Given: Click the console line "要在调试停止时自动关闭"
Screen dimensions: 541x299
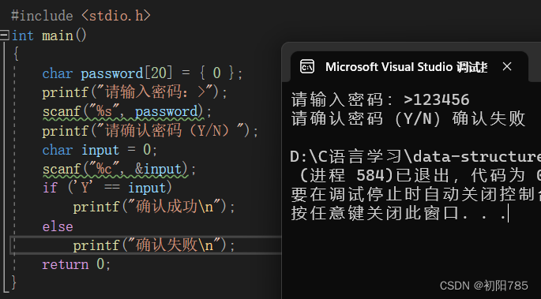Looking at the screenshot, I should (x=415, y=195).
